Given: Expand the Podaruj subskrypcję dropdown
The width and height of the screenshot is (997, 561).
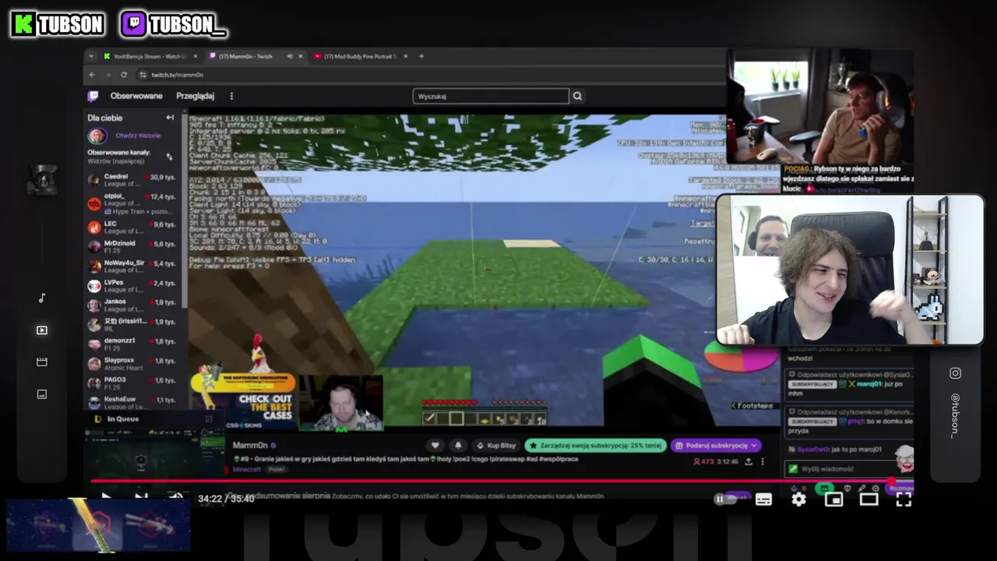Looking at the screenshot, I should (754, 446).
